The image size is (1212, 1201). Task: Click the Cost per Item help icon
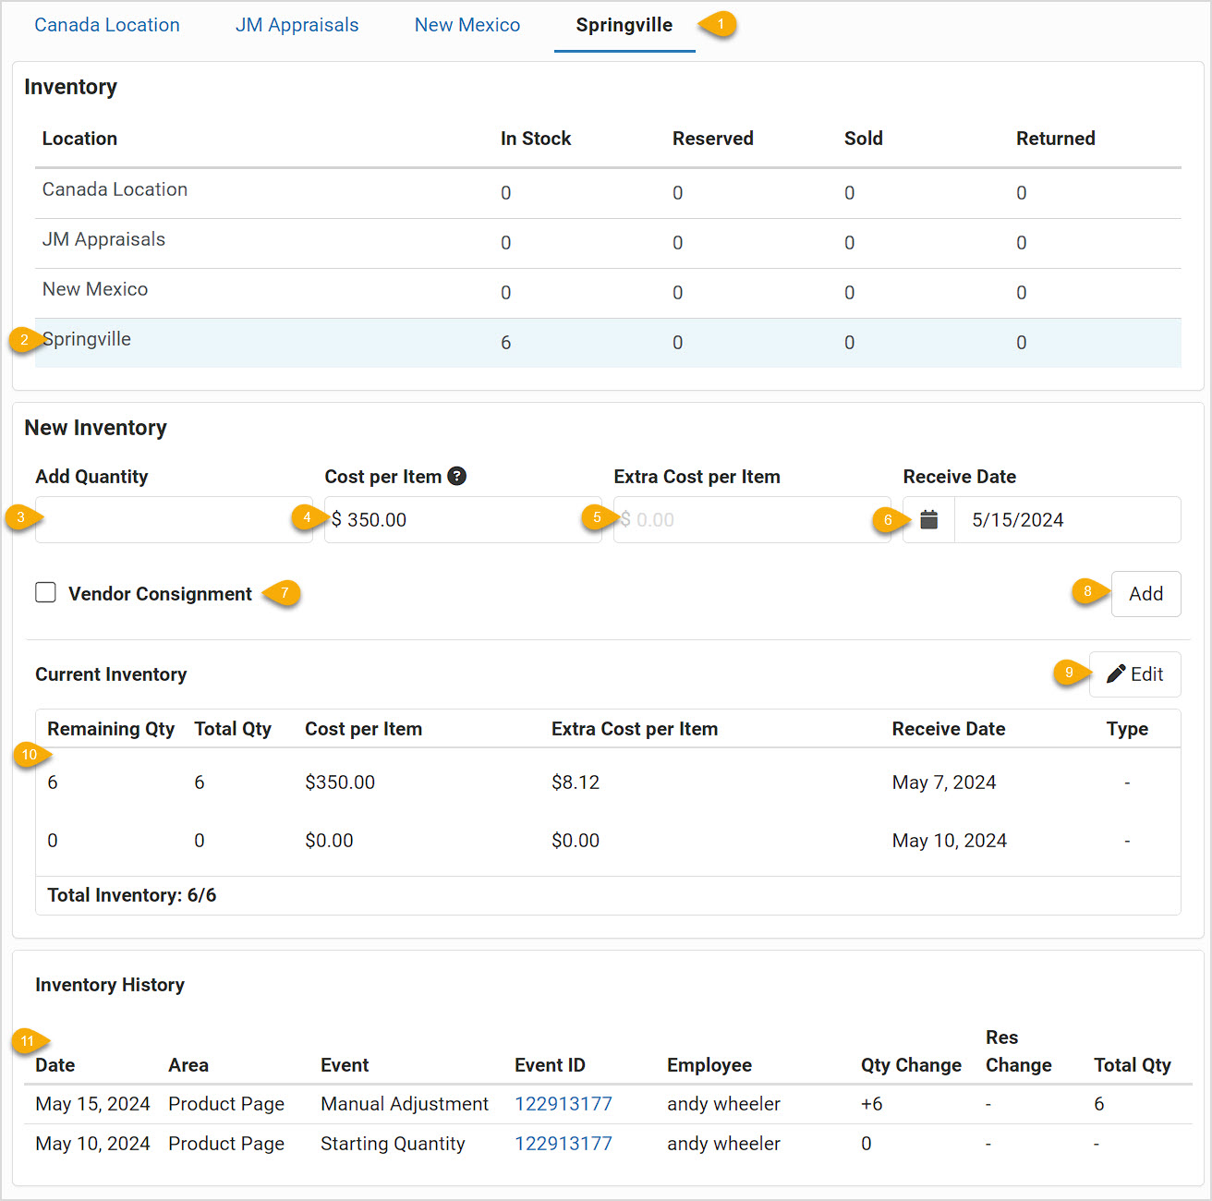(456, 476)
